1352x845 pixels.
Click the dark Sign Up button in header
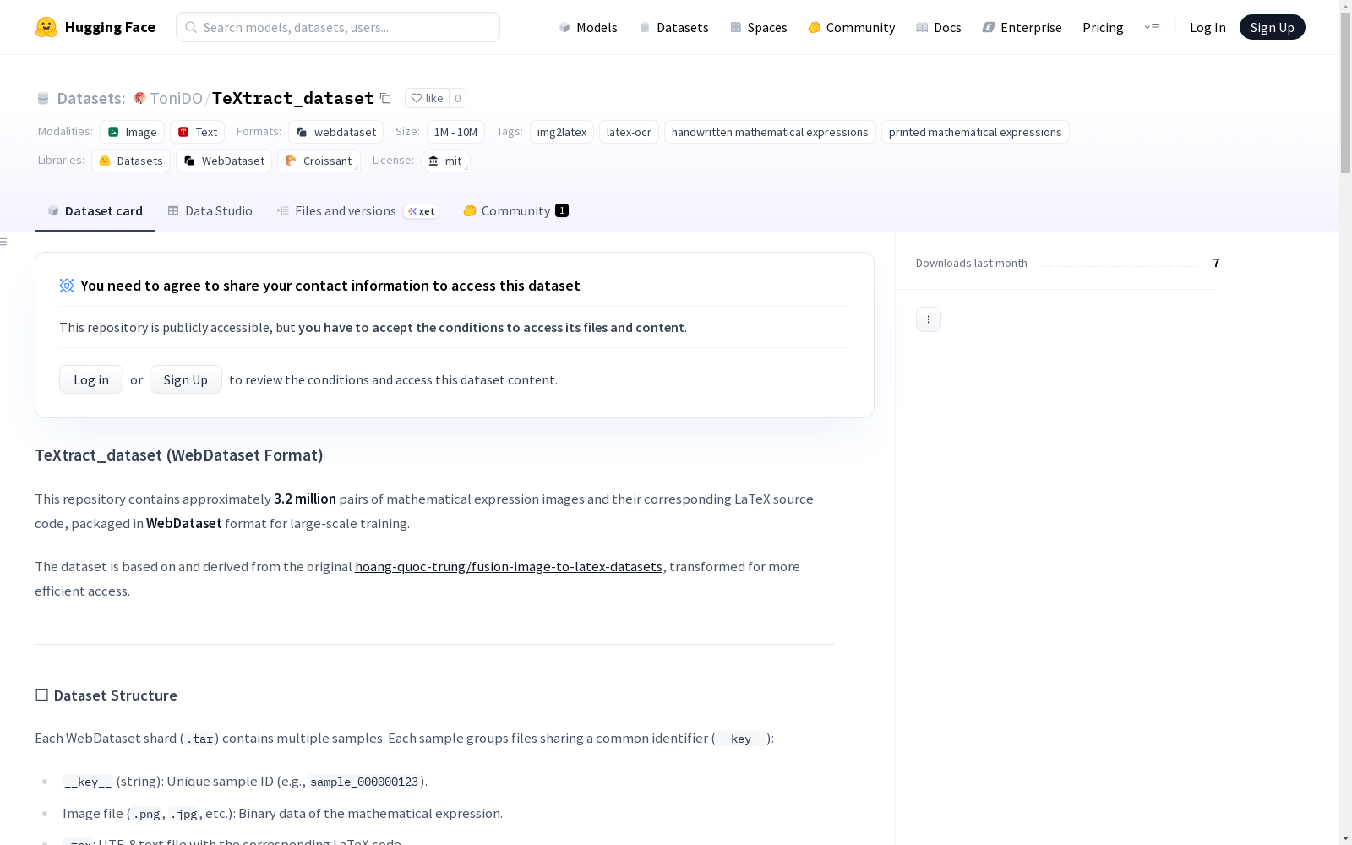pyautogui.click(x=1272, y=27)
